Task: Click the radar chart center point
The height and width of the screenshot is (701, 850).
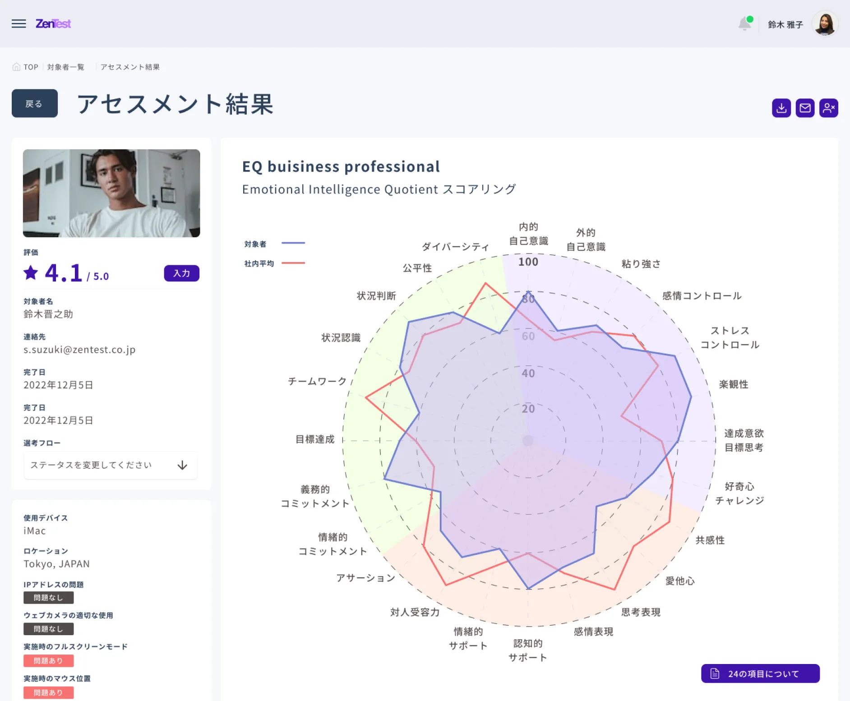Action: click(528, 440)
